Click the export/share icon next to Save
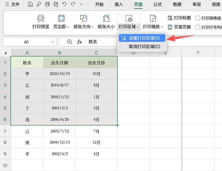 [39, 4]
